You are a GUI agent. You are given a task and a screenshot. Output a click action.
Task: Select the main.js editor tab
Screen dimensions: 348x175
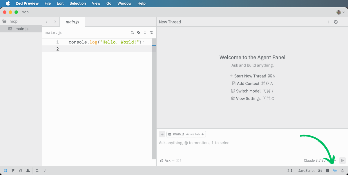[x=72, y=22]
